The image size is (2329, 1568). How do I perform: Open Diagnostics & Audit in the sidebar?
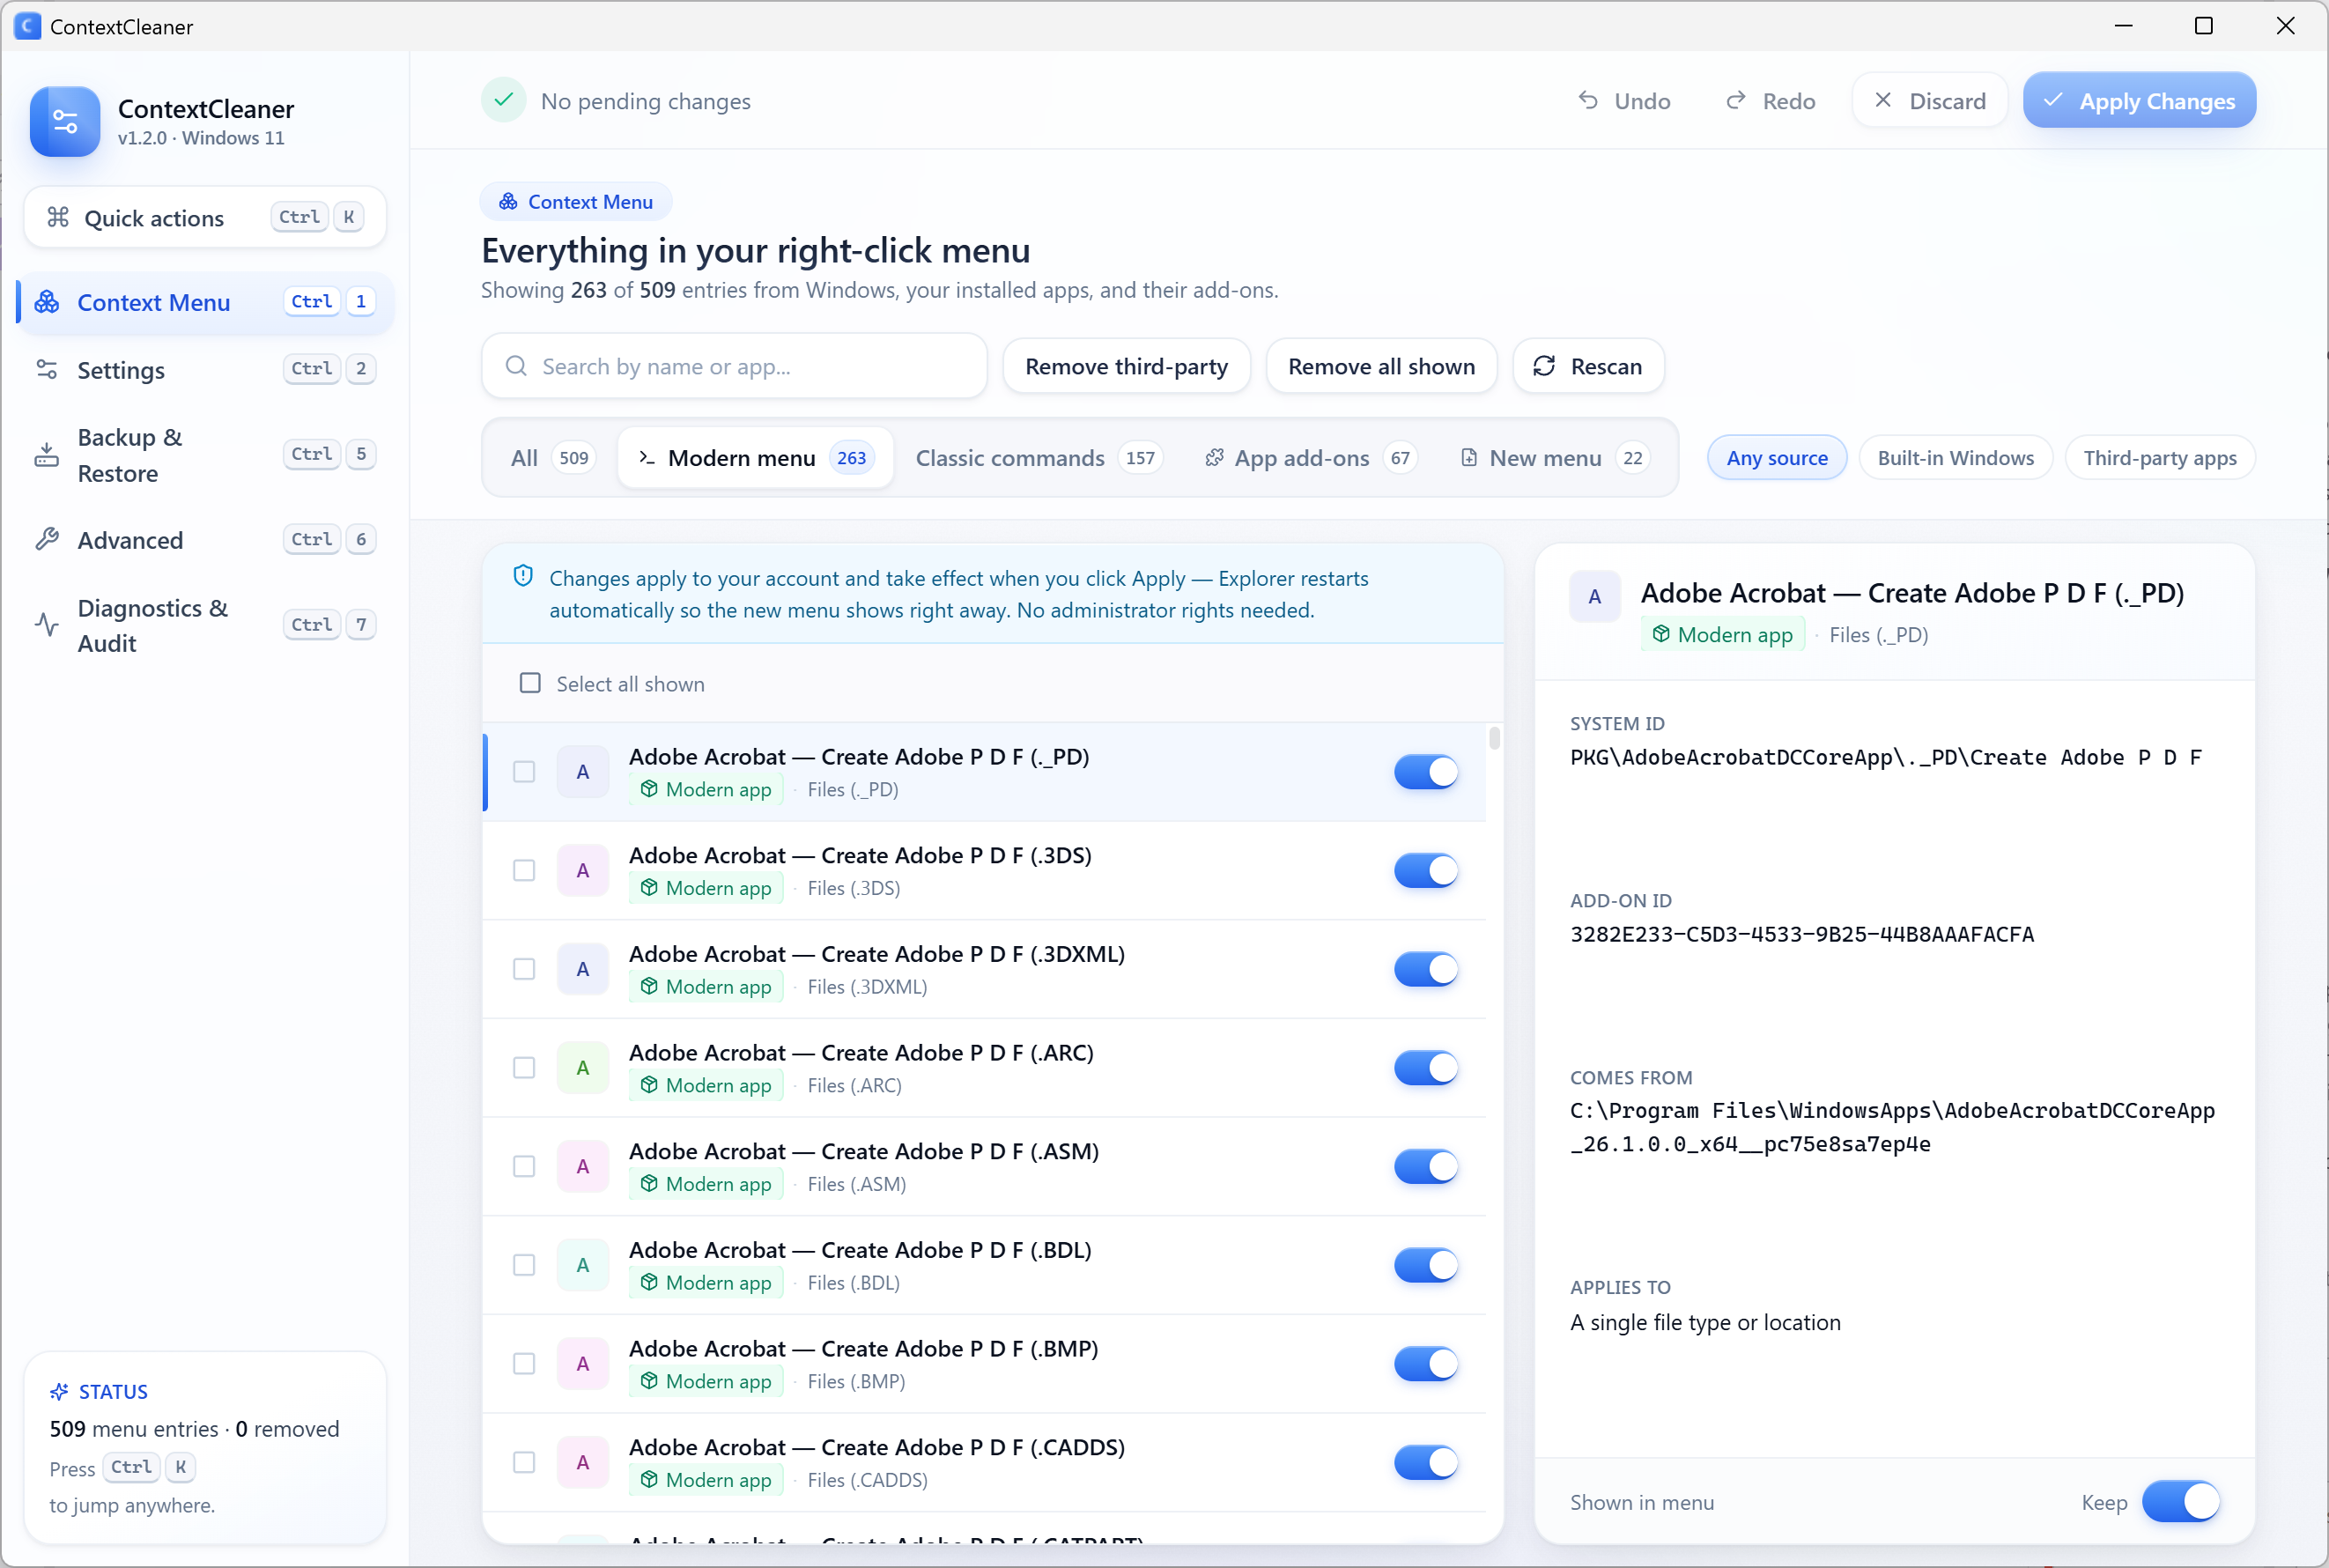coord(205,625)
